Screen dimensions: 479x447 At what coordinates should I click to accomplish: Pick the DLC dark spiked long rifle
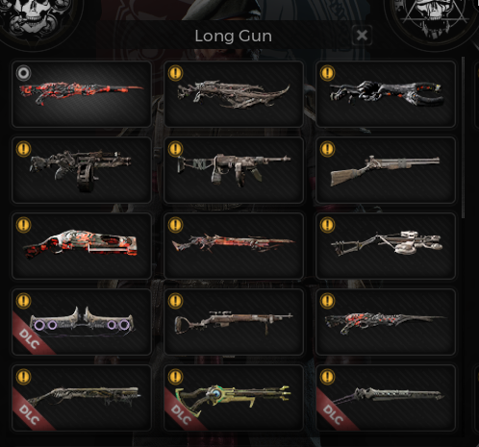point(386,398)
